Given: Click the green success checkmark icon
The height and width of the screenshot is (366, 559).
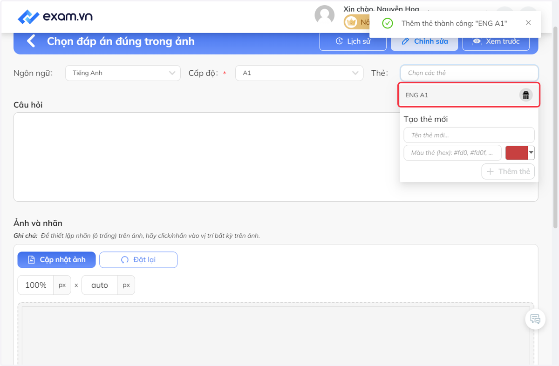Looking at the screenshot, I should pos(388,23).
